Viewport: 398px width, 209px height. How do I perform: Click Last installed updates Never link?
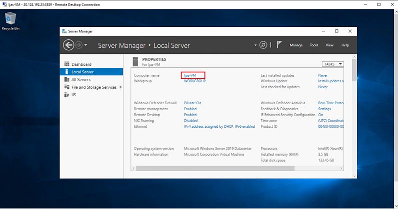[323, 75]
